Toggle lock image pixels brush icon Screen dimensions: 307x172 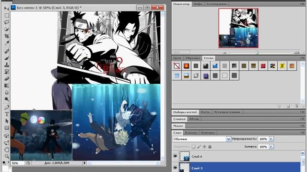point(199,147)
